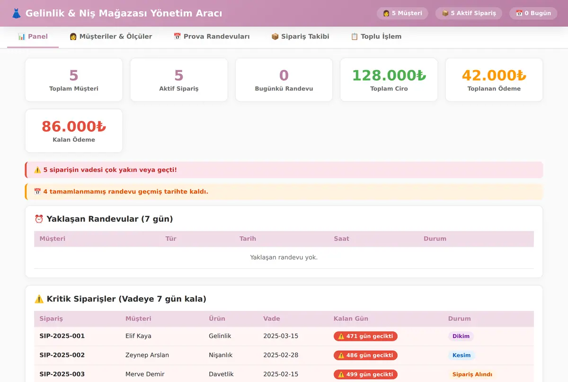The width and height of the screenshot is (568, 382).
Task: Click customer name Merve Demir
Action: pos(145,374)
